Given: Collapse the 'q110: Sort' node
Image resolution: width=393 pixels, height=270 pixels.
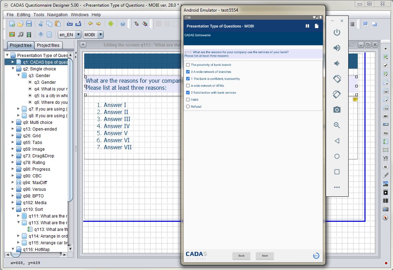Looking at the screenshot, I should click(13, 209).
